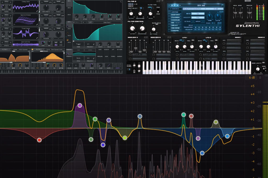Open the wavetable editor pencil for Creepy Solar
This screenshot has width=268, height=178.
[37, 11]
